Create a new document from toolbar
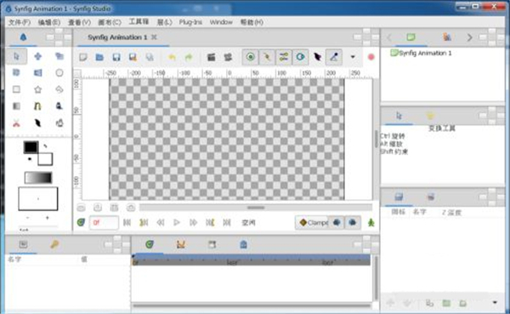Screen dimensions: 510x314 83,57
